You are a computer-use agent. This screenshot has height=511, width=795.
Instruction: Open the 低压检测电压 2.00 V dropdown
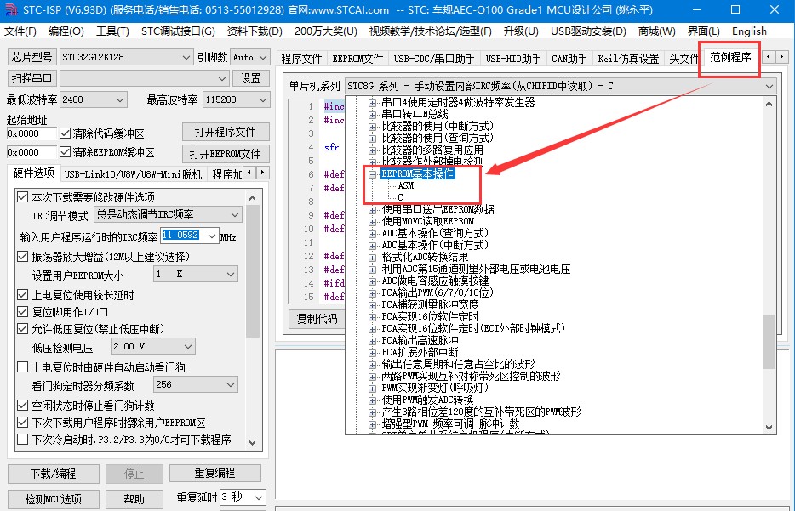coord(152,346)
